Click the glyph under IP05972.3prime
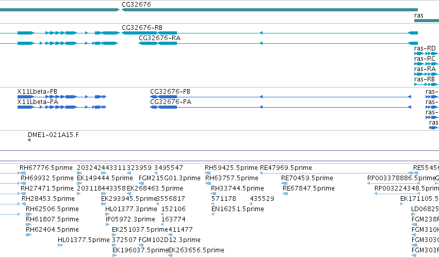 (x=108, y=225)
